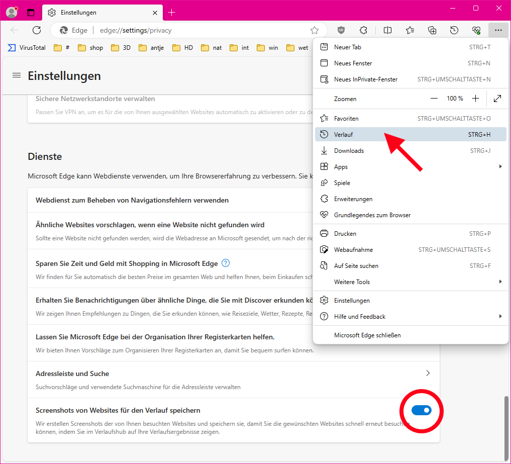The height and width of the screenshot is (464, 511).
Task: Open the tab actions menu icon
Action: pyautogui.click(x=31, y=13)
